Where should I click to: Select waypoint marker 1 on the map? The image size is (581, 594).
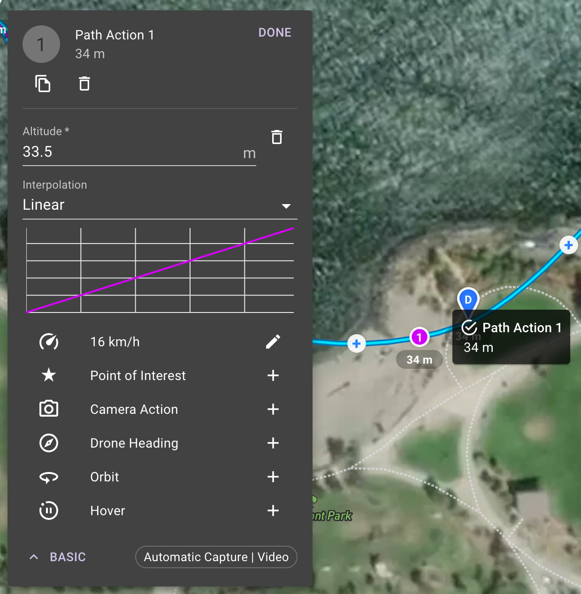point(419,336)
